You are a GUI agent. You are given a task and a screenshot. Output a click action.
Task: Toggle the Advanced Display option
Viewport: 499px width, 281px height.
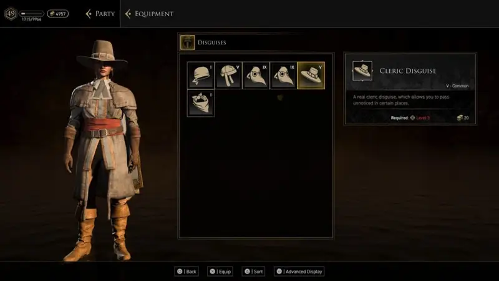click(299, 272)
